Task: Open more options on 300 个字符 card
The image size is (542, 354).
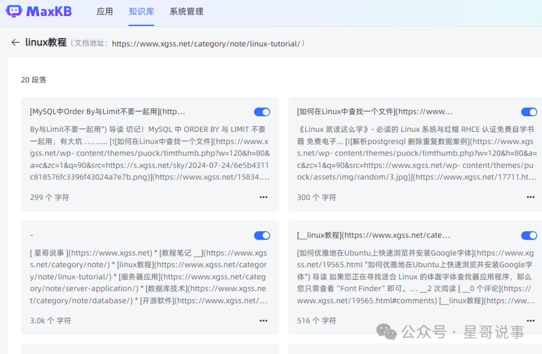Action: 530,197
